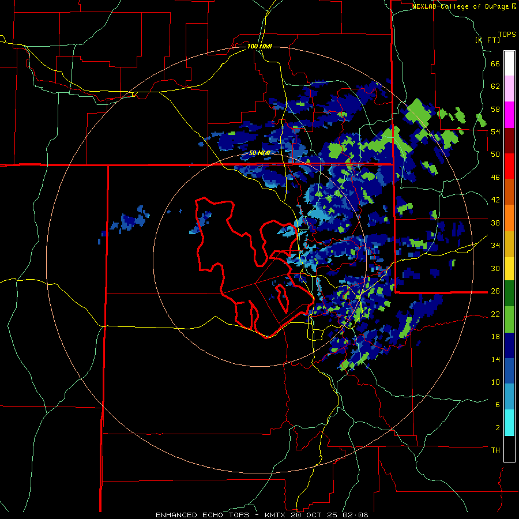Screen dimensions: 519x519
Task: Select the black TH legend swatch
Action: 509,449
